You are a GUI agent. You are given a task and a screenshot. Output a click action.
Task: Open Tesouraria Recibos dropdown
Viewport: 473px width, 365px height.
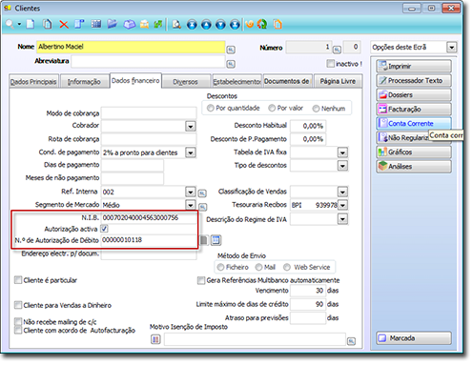click(x=342, y=205)
